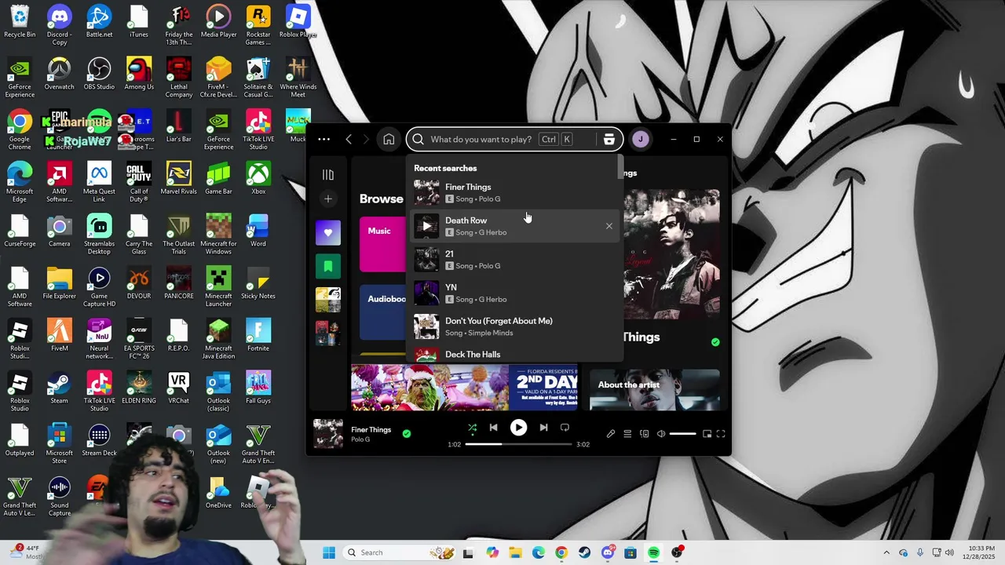Open Finer Things title in player bar
1005x565 pixels.
(371, 429)
